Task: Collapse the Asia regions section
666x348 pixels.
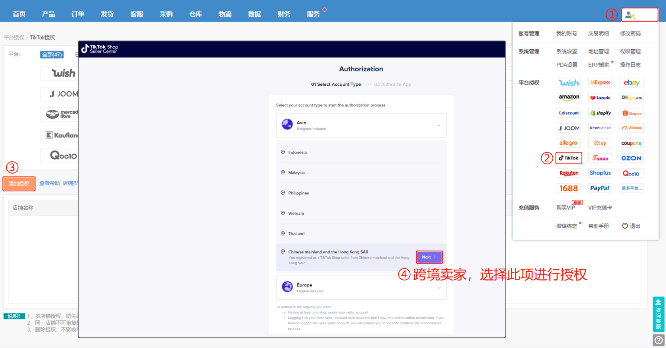Action: coord(439,125)
